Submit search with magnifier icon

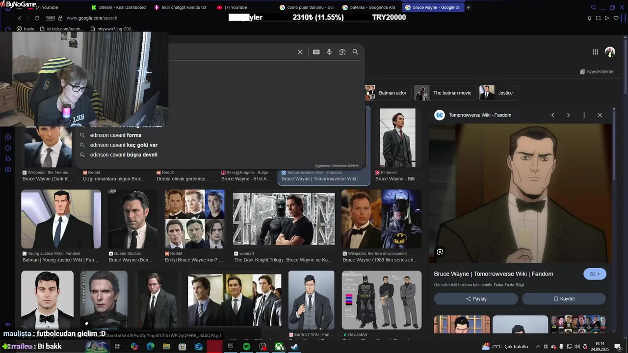coord(355,52)
